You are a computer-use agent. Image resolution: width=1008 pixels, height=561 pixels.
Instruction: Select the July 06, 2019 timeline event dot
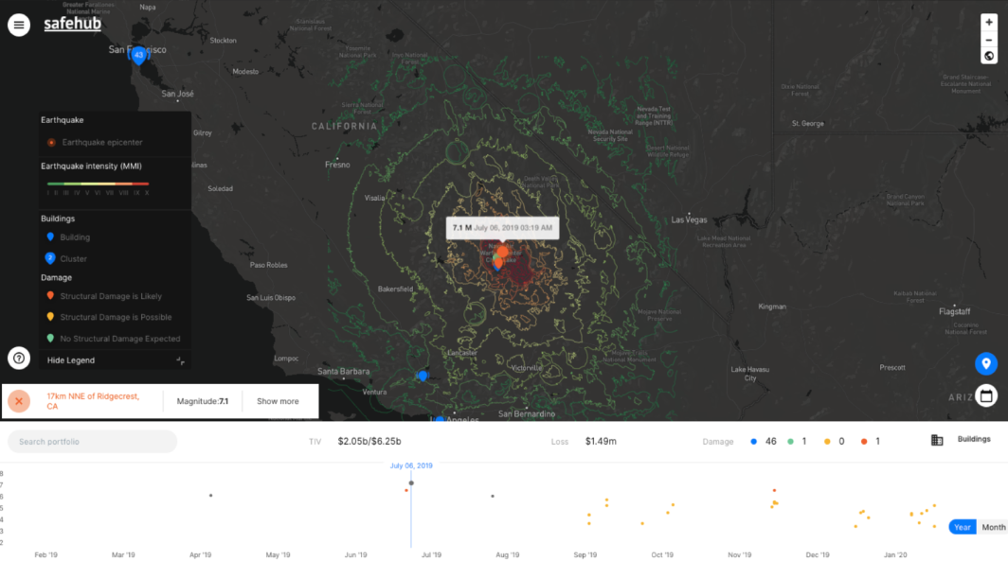[411, 483]
